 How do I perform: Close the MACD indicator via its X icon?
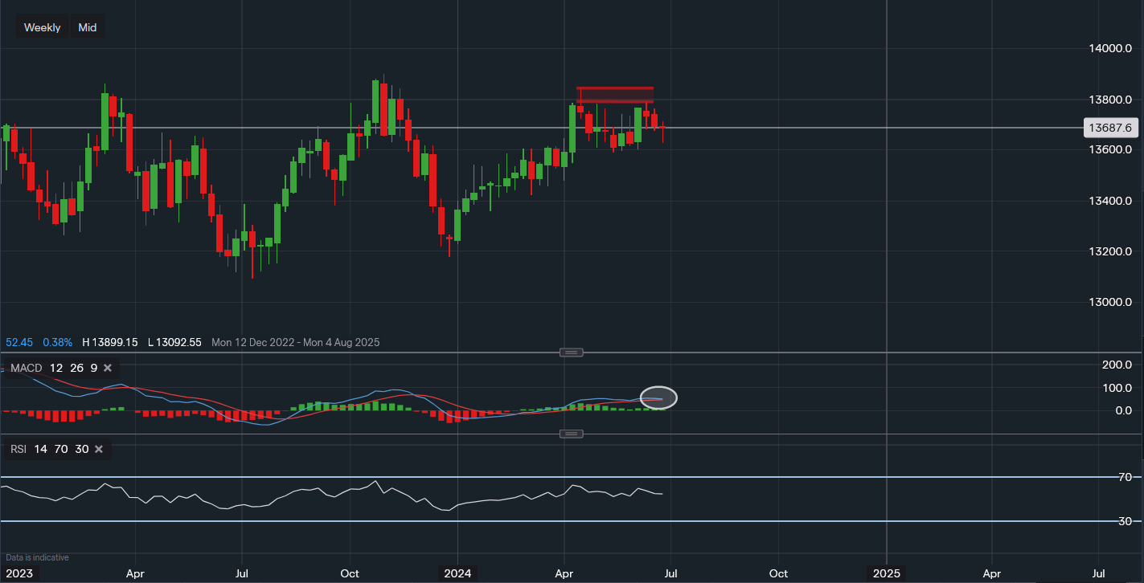108,368
